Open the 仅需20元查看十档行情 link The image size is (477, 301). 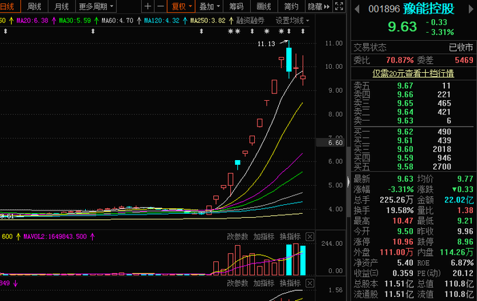click(413, 74)
